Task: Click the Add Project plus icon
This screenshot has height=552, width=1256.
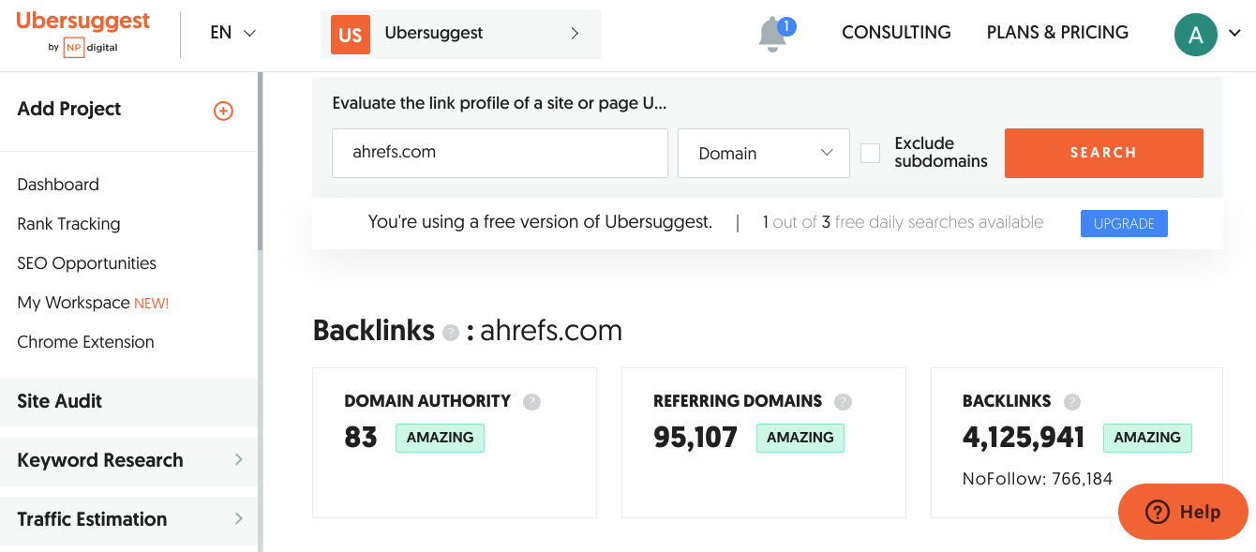Action: [223, 111]
